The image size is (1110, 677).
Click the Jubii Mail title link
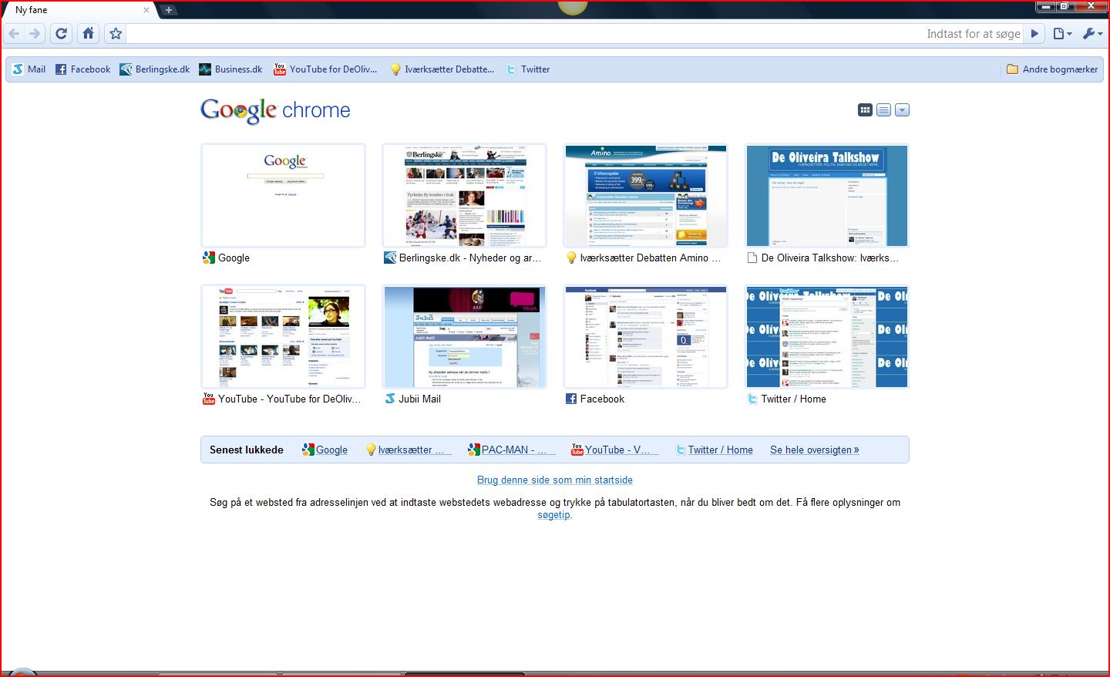tap(420, 399)
